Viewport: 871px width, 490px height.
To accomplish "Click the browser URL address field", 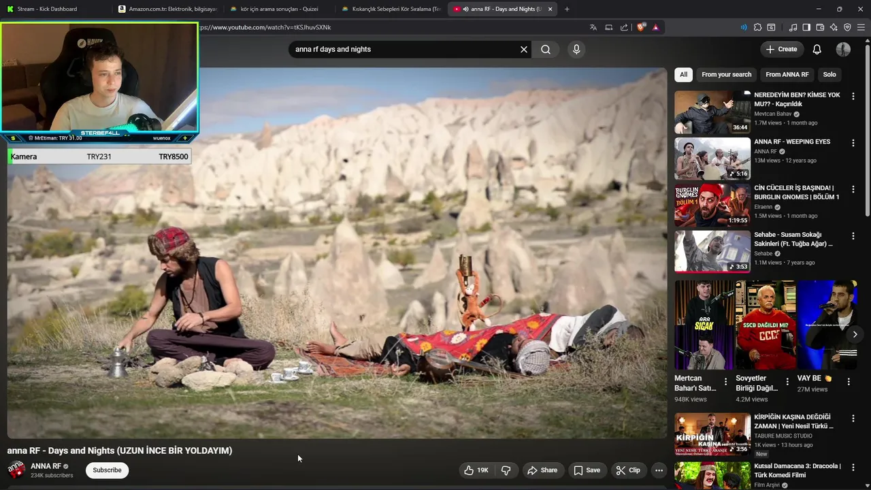I will 391,27.
